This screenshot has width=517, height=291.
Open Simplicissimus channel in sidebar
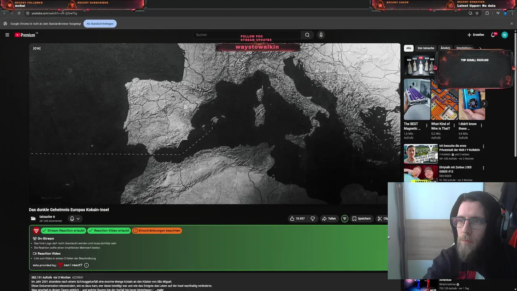tap(448, 285)
